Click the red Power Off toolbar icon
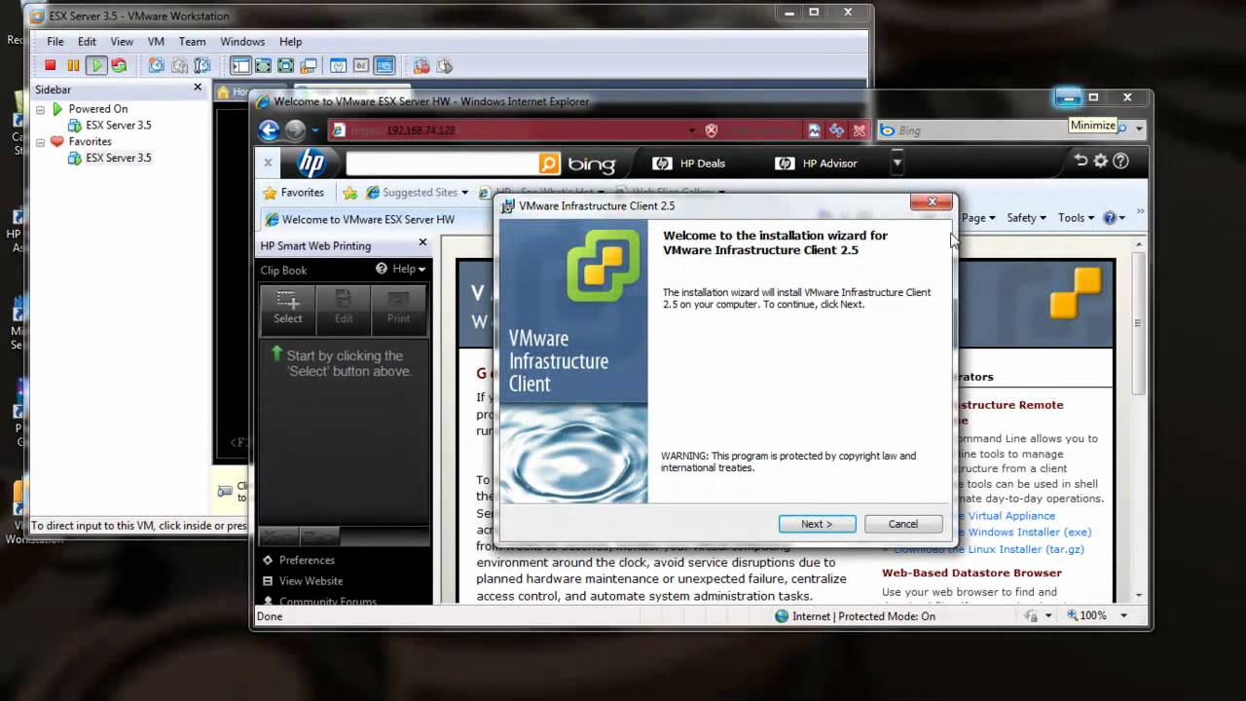This screenshot has height=701, width=1246. point(51,66)
